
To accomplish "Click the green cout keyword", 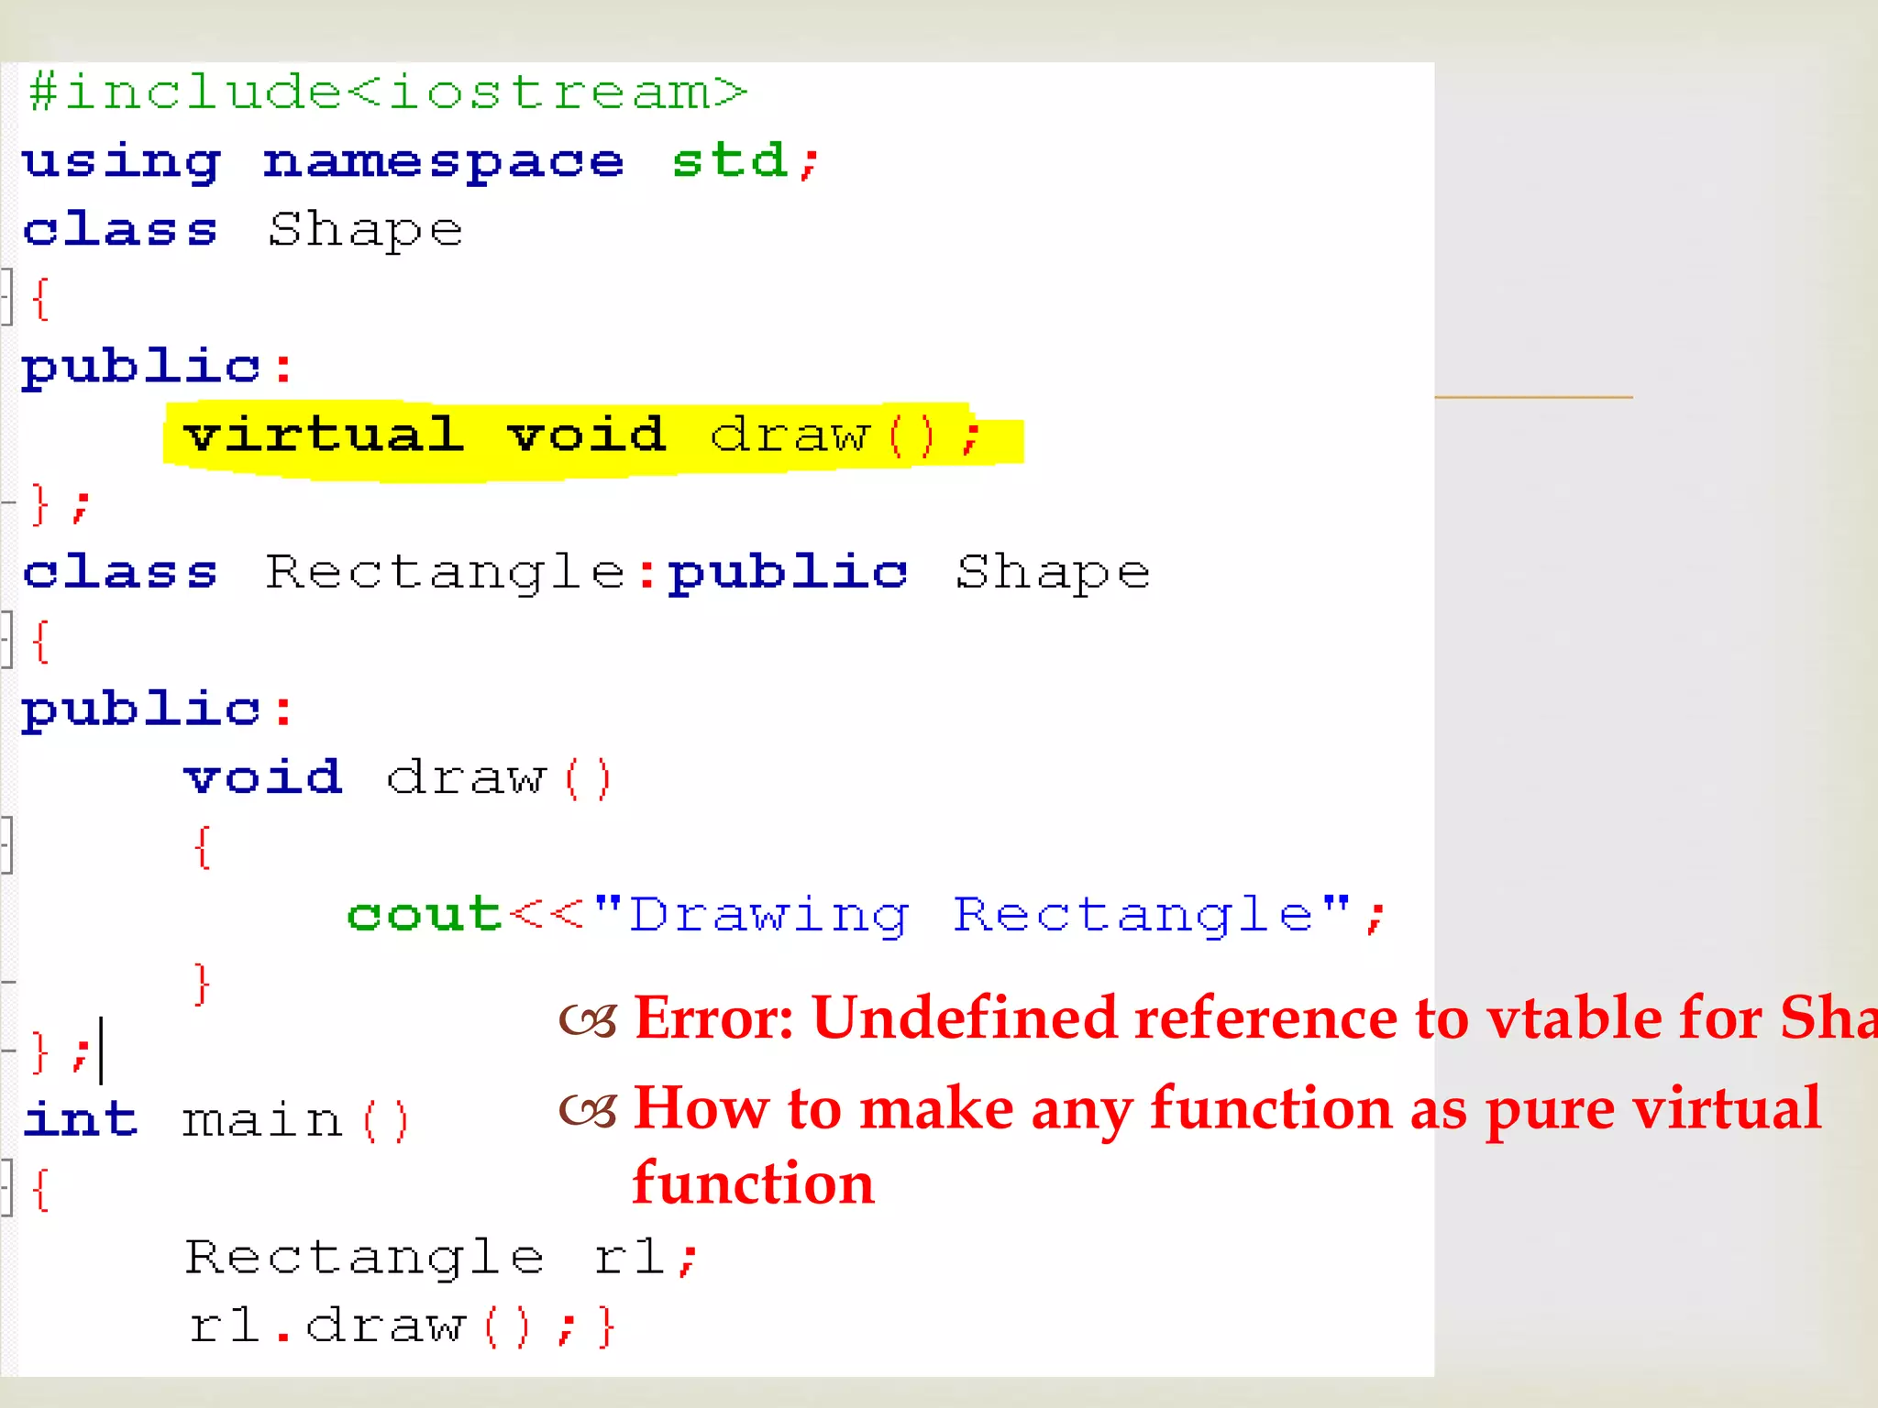I will [x=425, y=915].
